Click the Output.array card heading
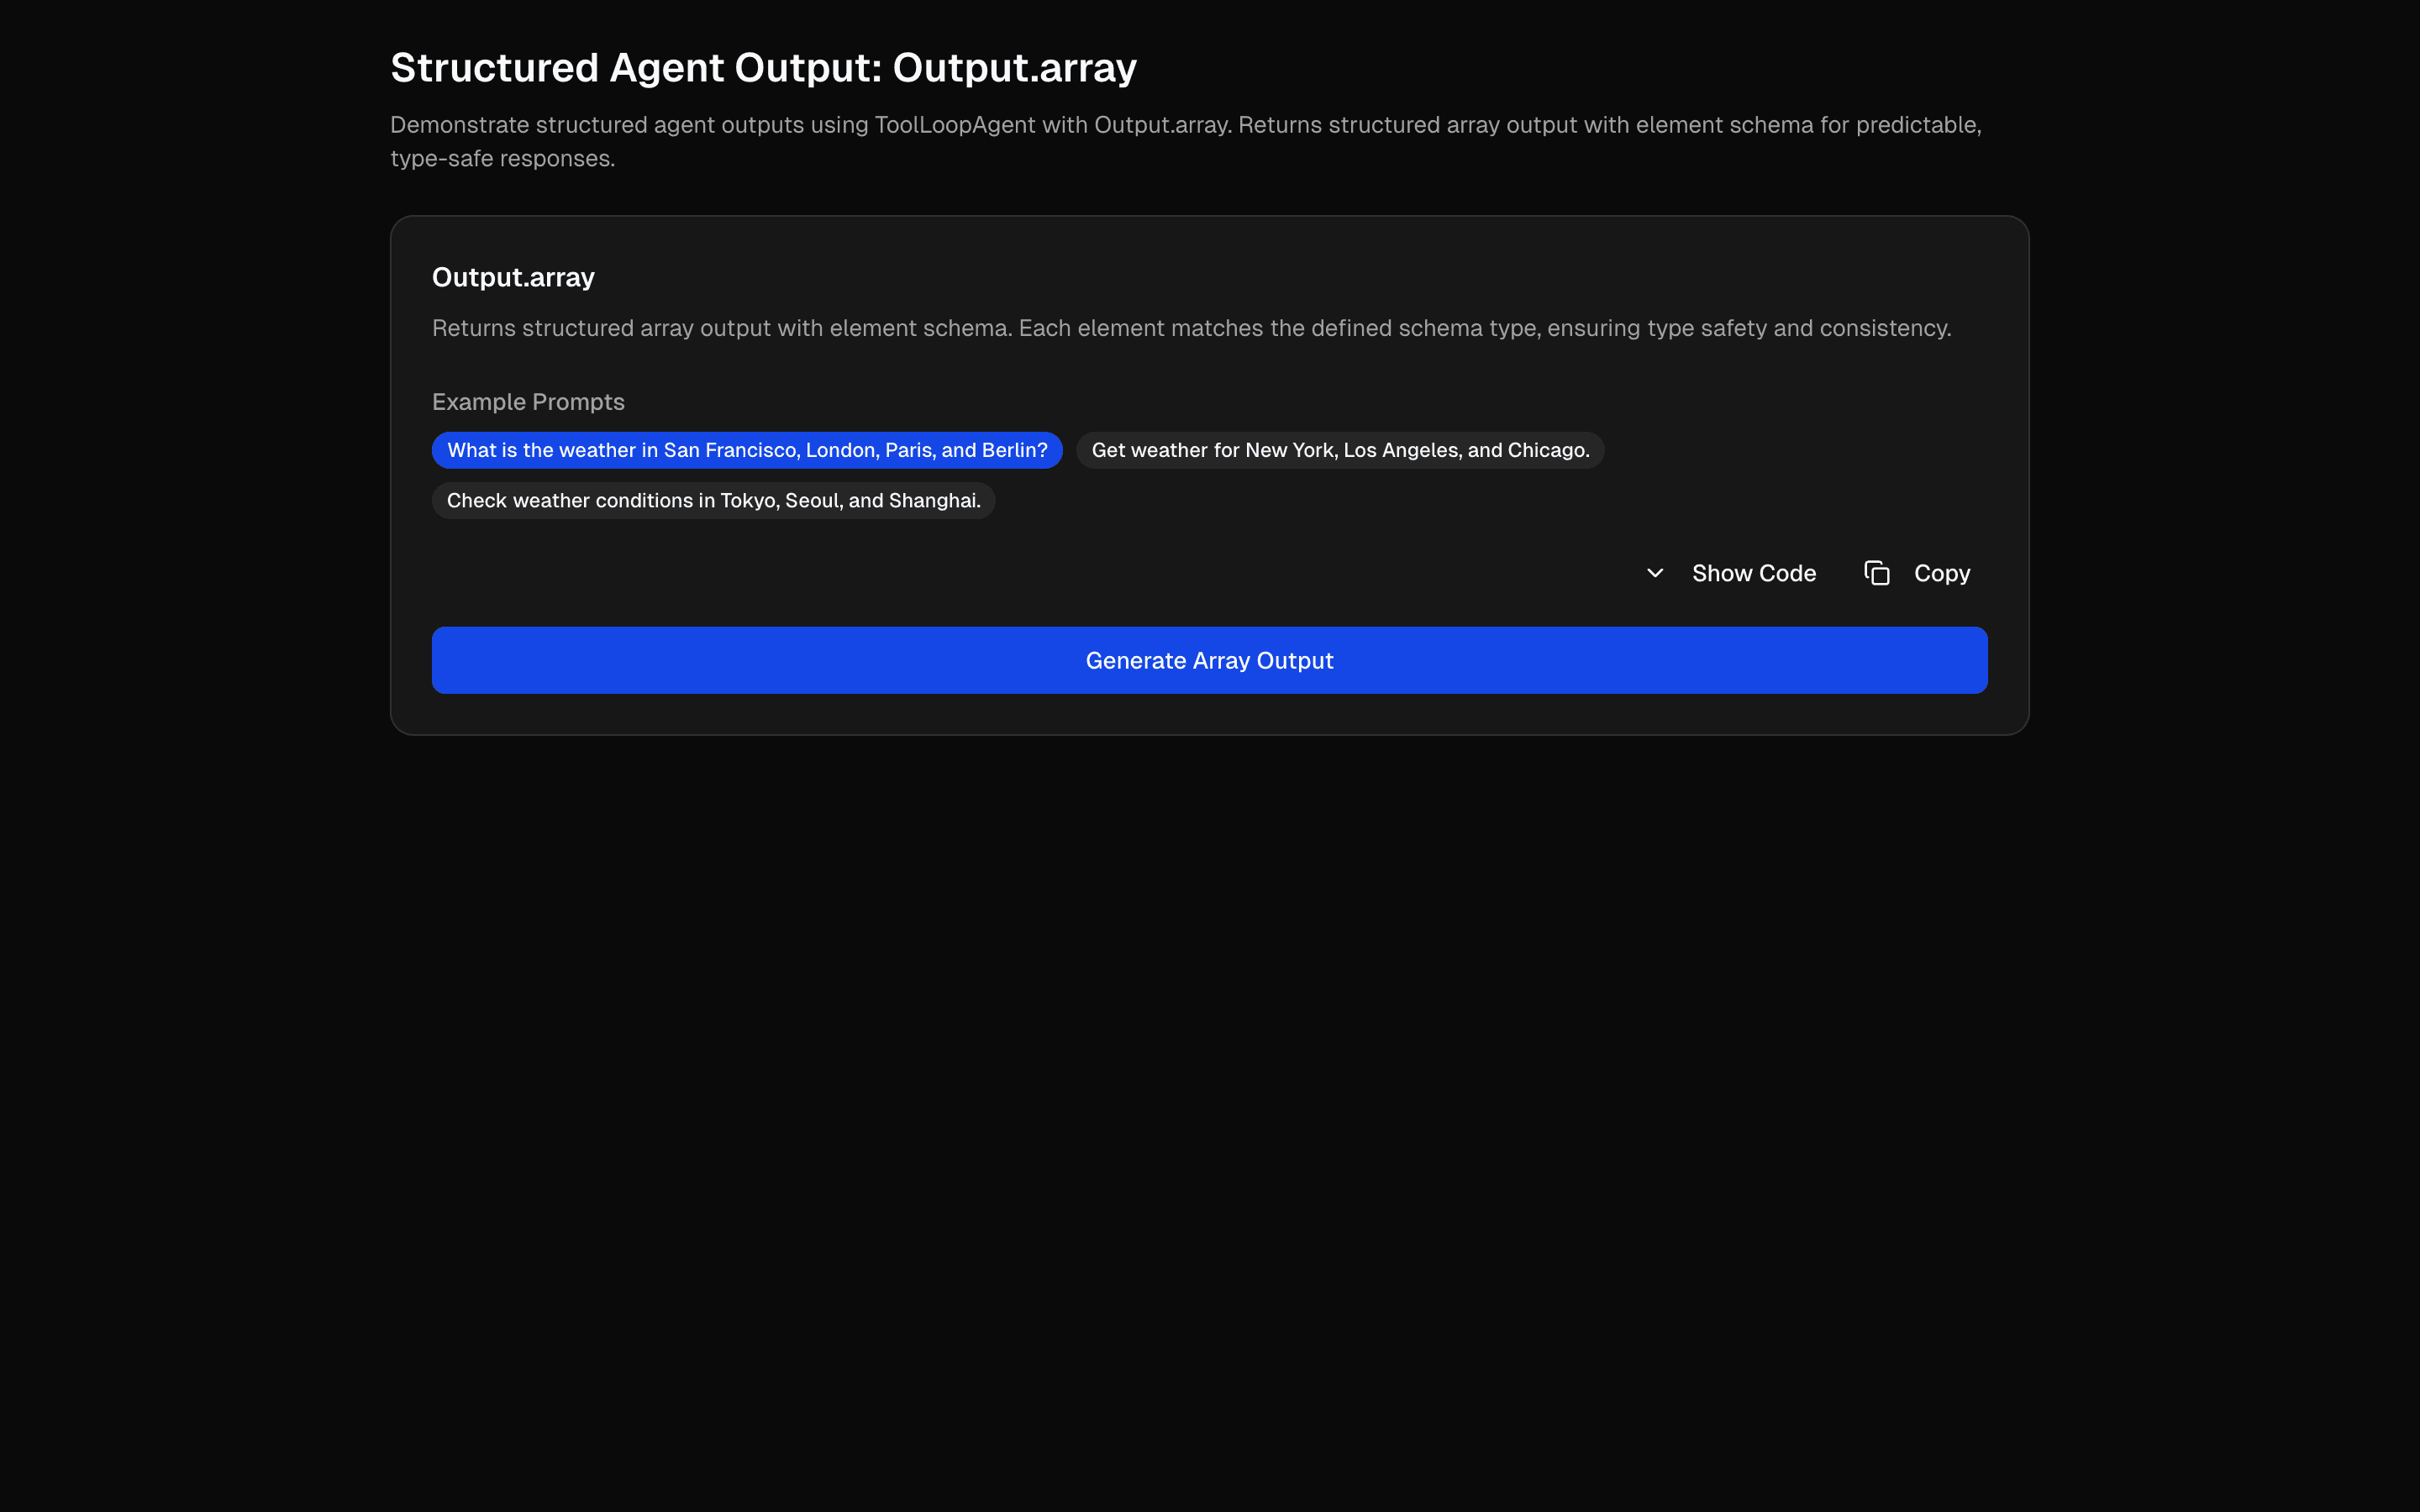This screenshot has width=2420, height=1512. pyautogui.click(x=512, y=277)
